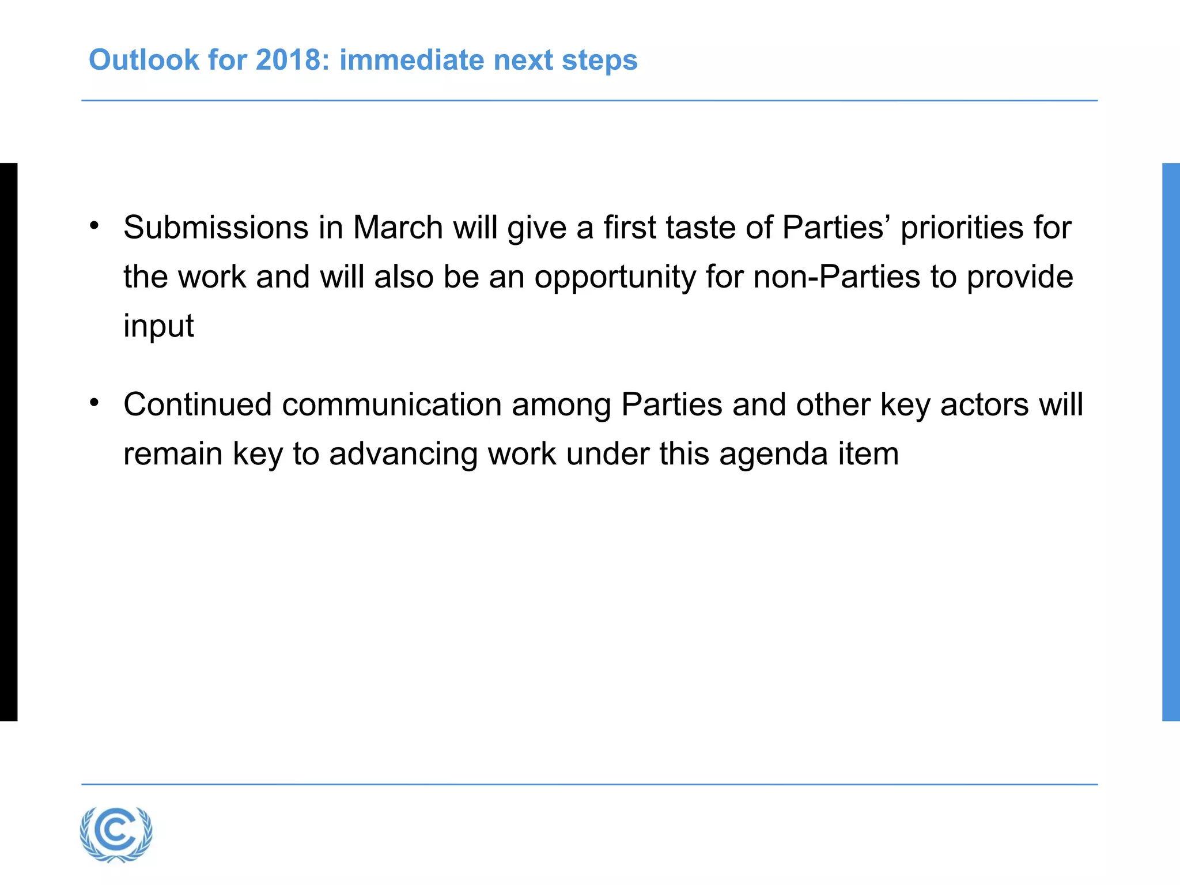
Task: Click the blue divider line above the logo
Action: click(589, 784)
